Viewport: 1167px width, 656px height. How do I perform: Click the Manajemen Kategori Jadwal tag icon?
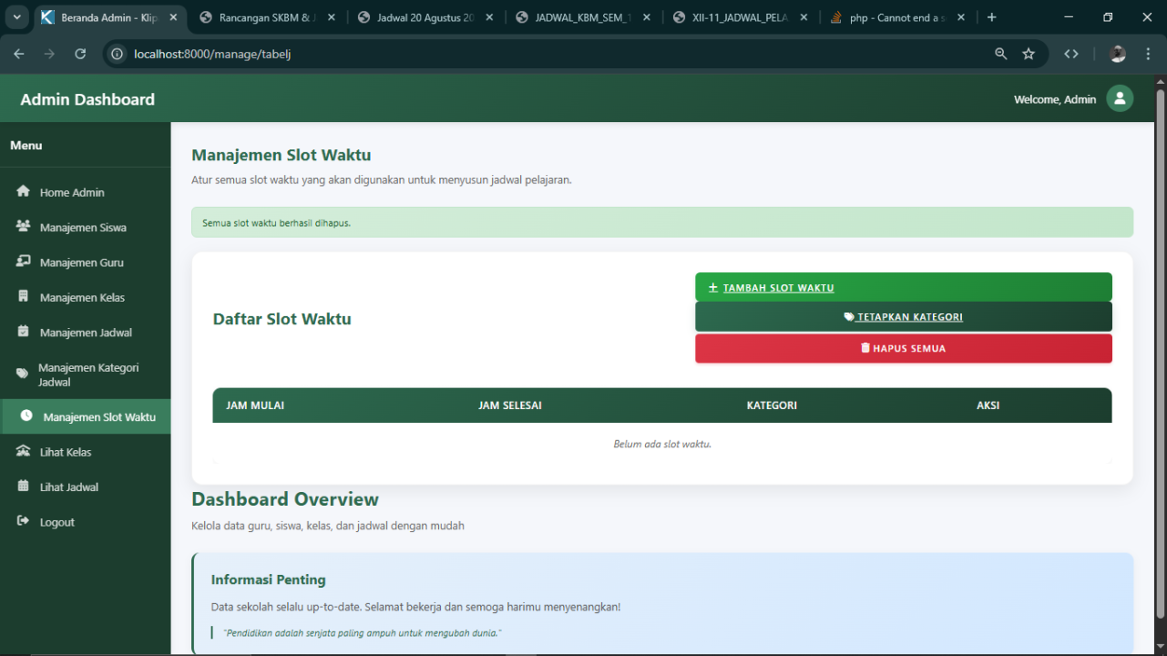[x=23, y=374]
